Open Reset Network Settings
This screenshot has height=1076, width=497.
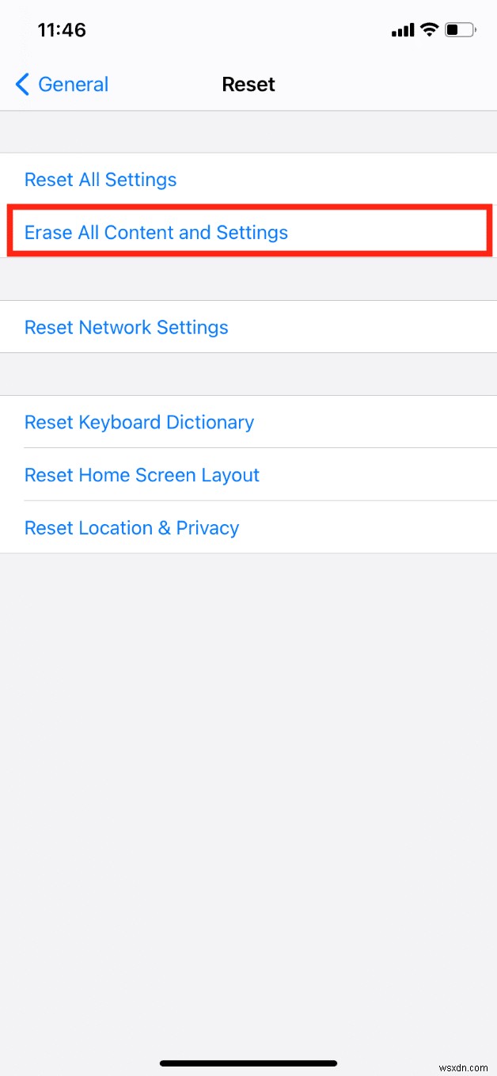click(x=126, y=327)
